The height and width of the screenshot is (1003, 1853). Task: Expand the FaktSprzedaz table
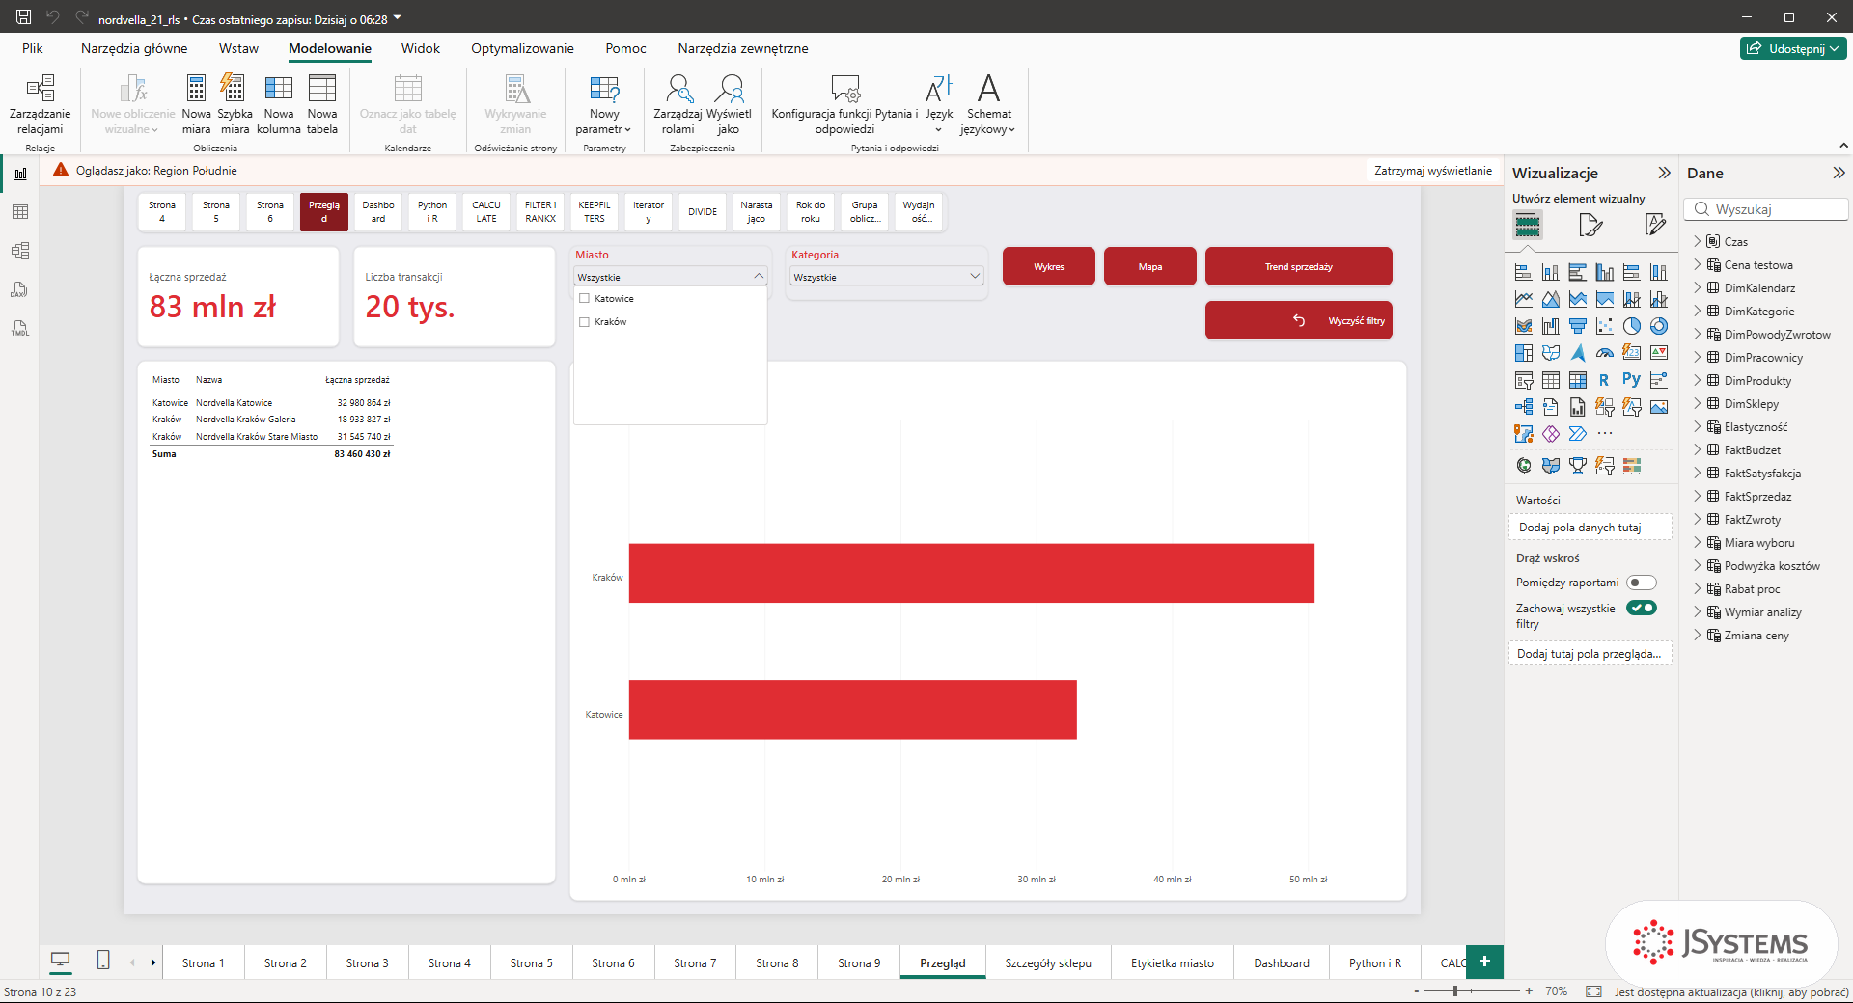[1698, 497]
